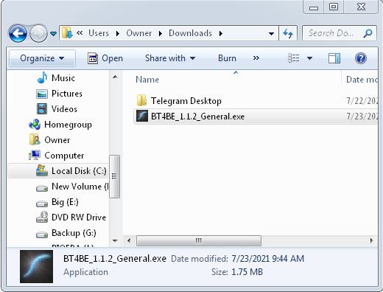
Task: Open the views more options dropdown arrow
Action: click(309, 58)
